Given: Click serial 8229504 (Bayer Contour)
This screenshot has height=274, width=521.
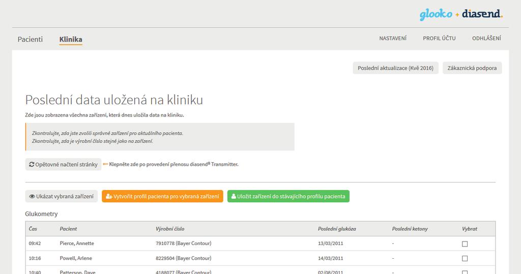Looking at the screenshot, I should (x=183, y=258).
